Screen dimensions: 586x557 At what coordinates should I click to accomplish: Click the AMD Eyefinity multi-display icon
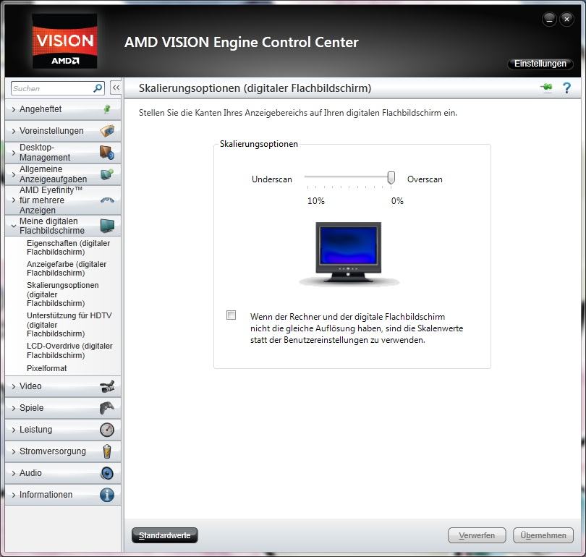107,200
